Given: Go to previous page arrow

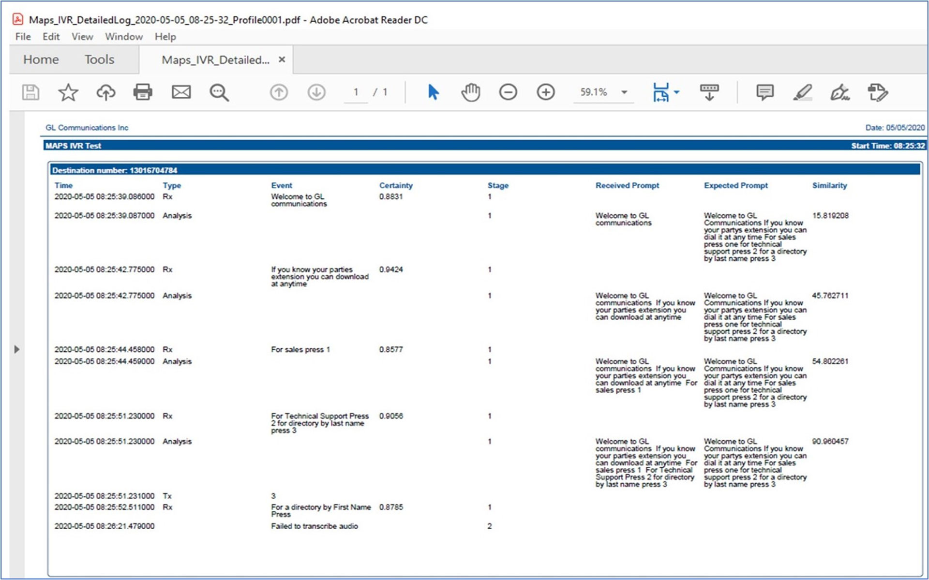Looking at the screenshot, I should 279,92.
